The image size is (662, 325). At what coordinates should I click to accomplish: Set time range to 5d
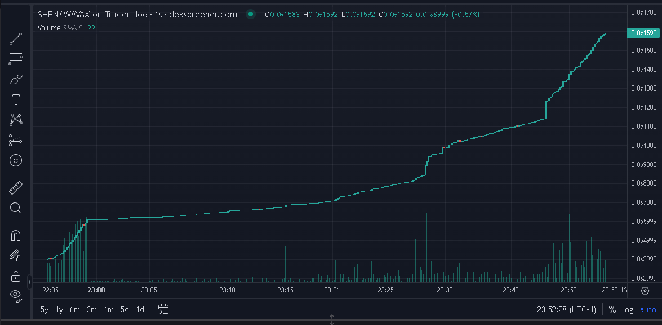[x=125, y=309]
